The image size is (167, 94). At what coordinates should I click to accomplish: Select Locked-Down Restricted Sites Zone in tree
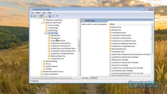coord(63,51)
